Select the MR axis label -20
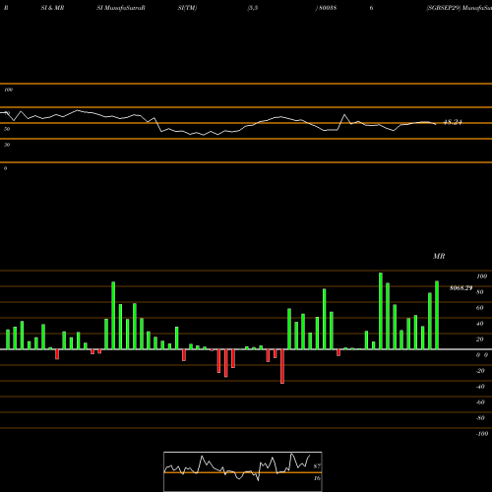This screenshot has height=492, width=492. [x=480, y=371]
